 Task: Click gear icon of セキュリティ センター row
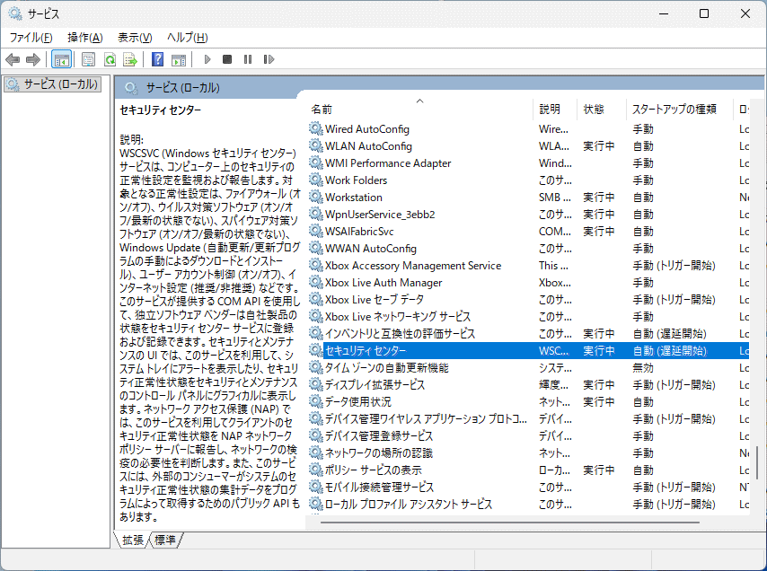(x=316, y=350)
